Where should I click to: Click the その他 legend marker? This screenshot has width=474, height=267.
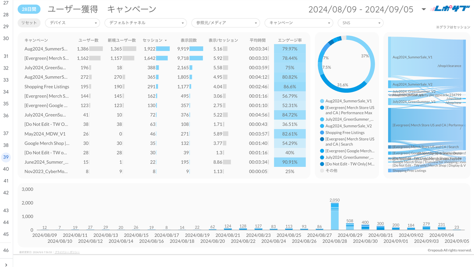[322, 171]
